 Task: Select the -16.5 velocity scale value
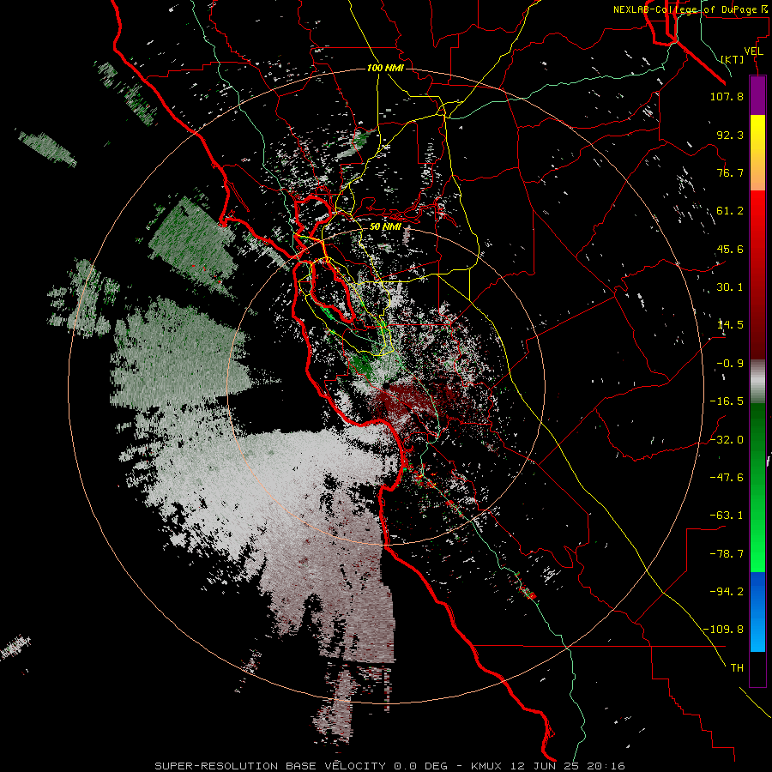(727, 401)
